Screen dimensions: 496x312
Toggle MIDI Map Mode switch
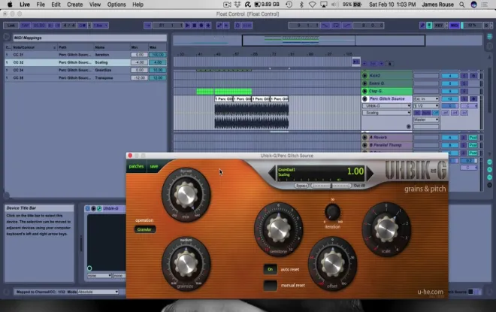(x=454, y=26)
